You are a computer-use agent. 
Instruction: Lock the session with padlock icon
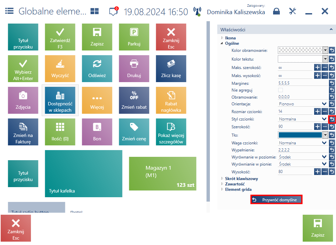(276, 11)
